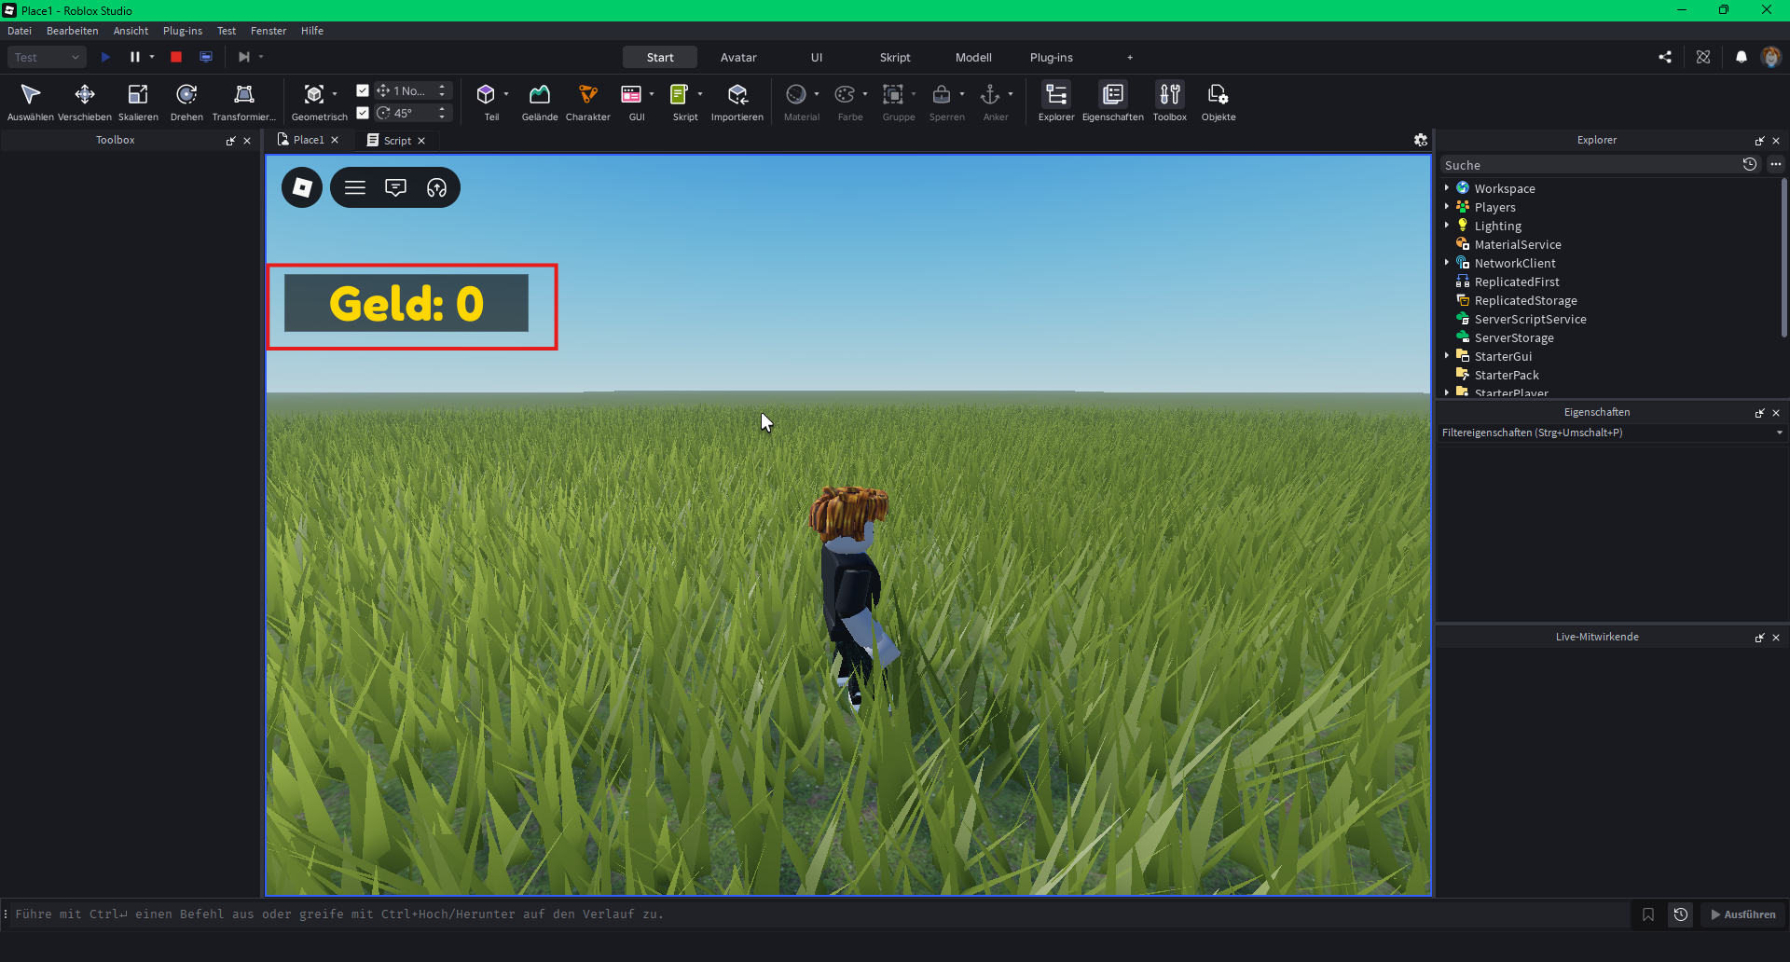Open the share icon in top bar
The height and width of the screenshot is (962, 1790).
click(x=1665, y=57)
